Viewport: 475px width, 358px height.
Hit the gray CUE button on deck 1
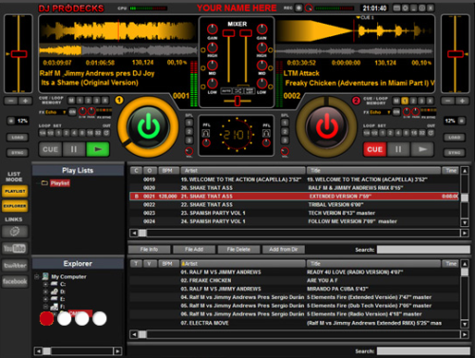(50, 149)
